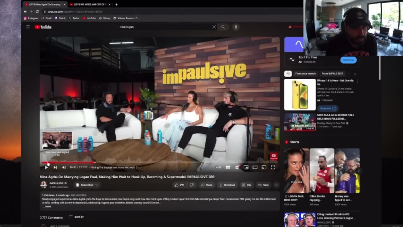Open the comments 'Sort by' menu
The height and width of the screenshot is (227, 403).
76,217
